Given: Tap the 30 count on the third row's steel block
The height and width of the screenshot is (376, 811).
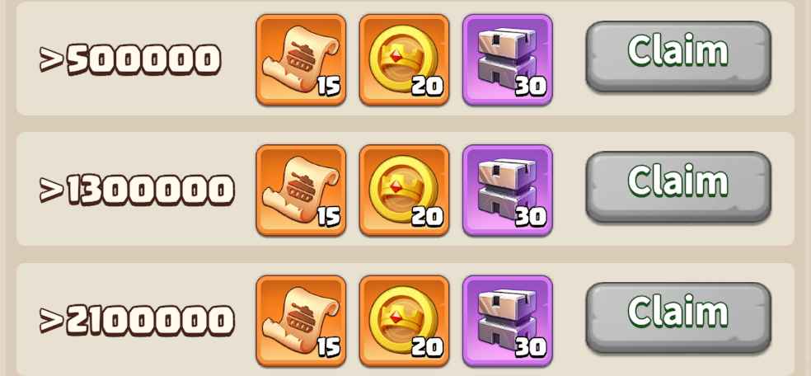Looking at the screenshot, I should [x=531, y=348].
